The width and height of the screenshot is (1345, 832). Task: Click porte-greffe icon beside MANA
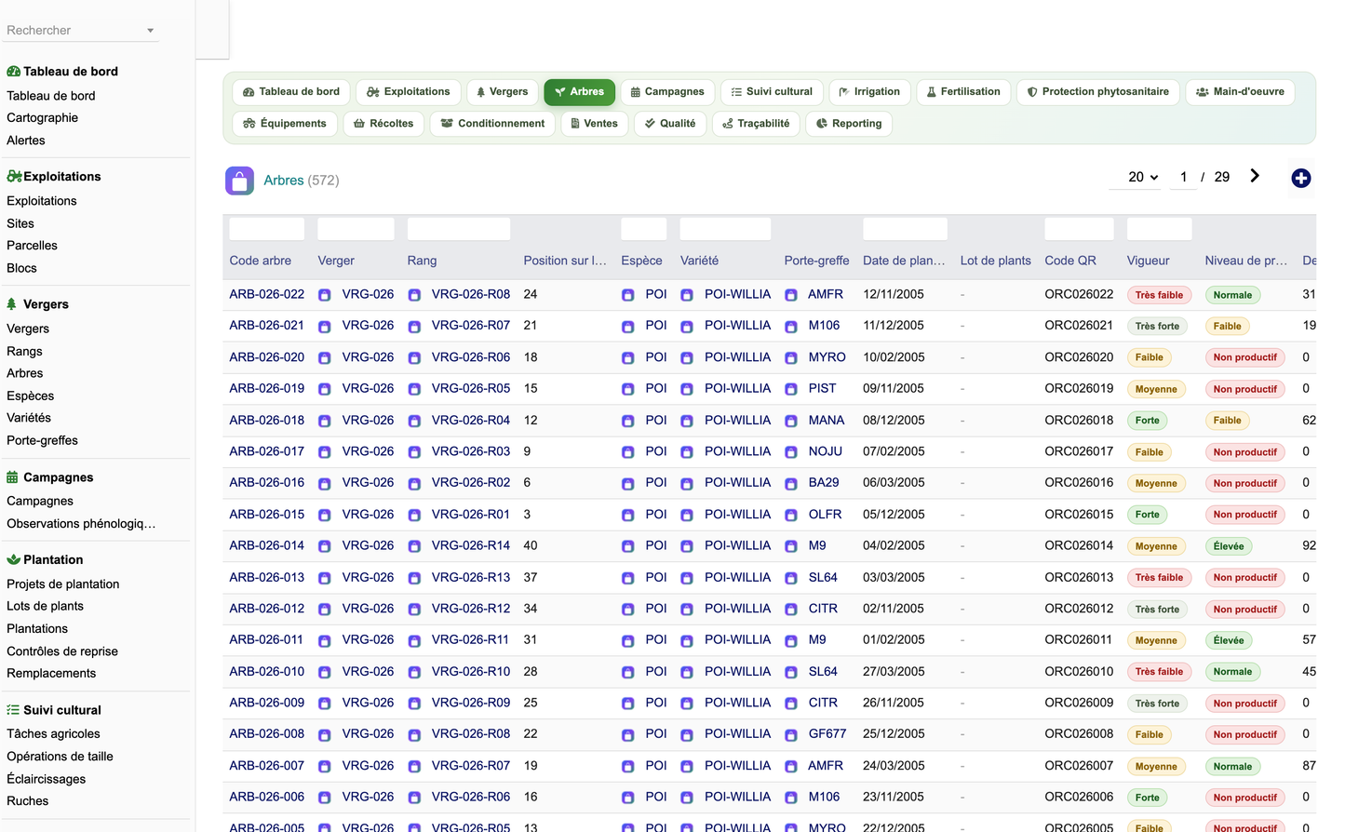[791, 421]
